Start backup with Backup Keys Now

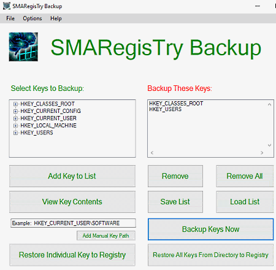[210, 229]
